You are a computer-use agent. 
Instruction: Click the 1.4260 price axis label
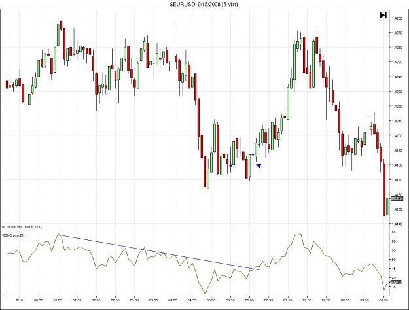pyautogui.click(x=397, y=48)
